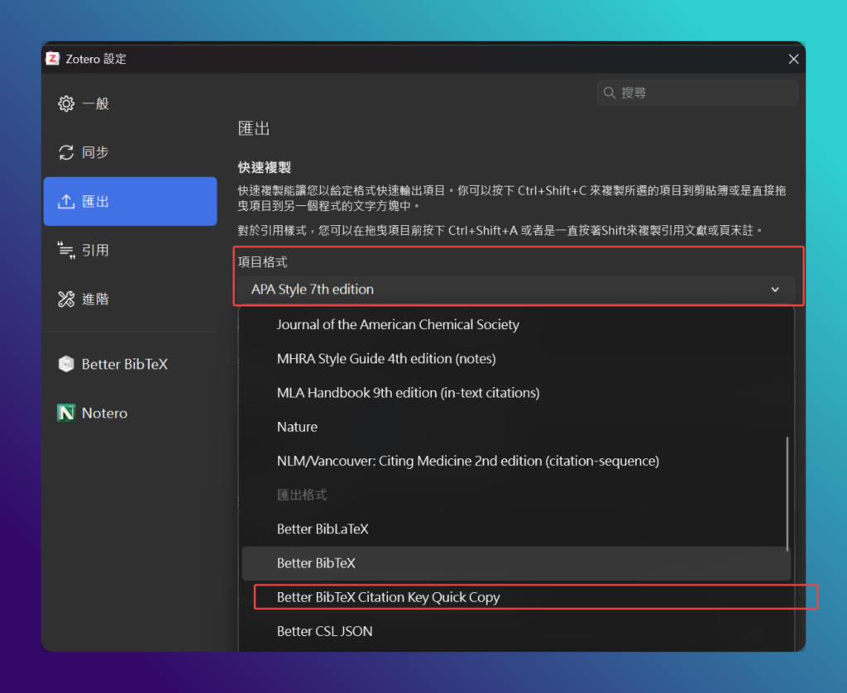Click the gear icon beside 一般

coord(66,103)
